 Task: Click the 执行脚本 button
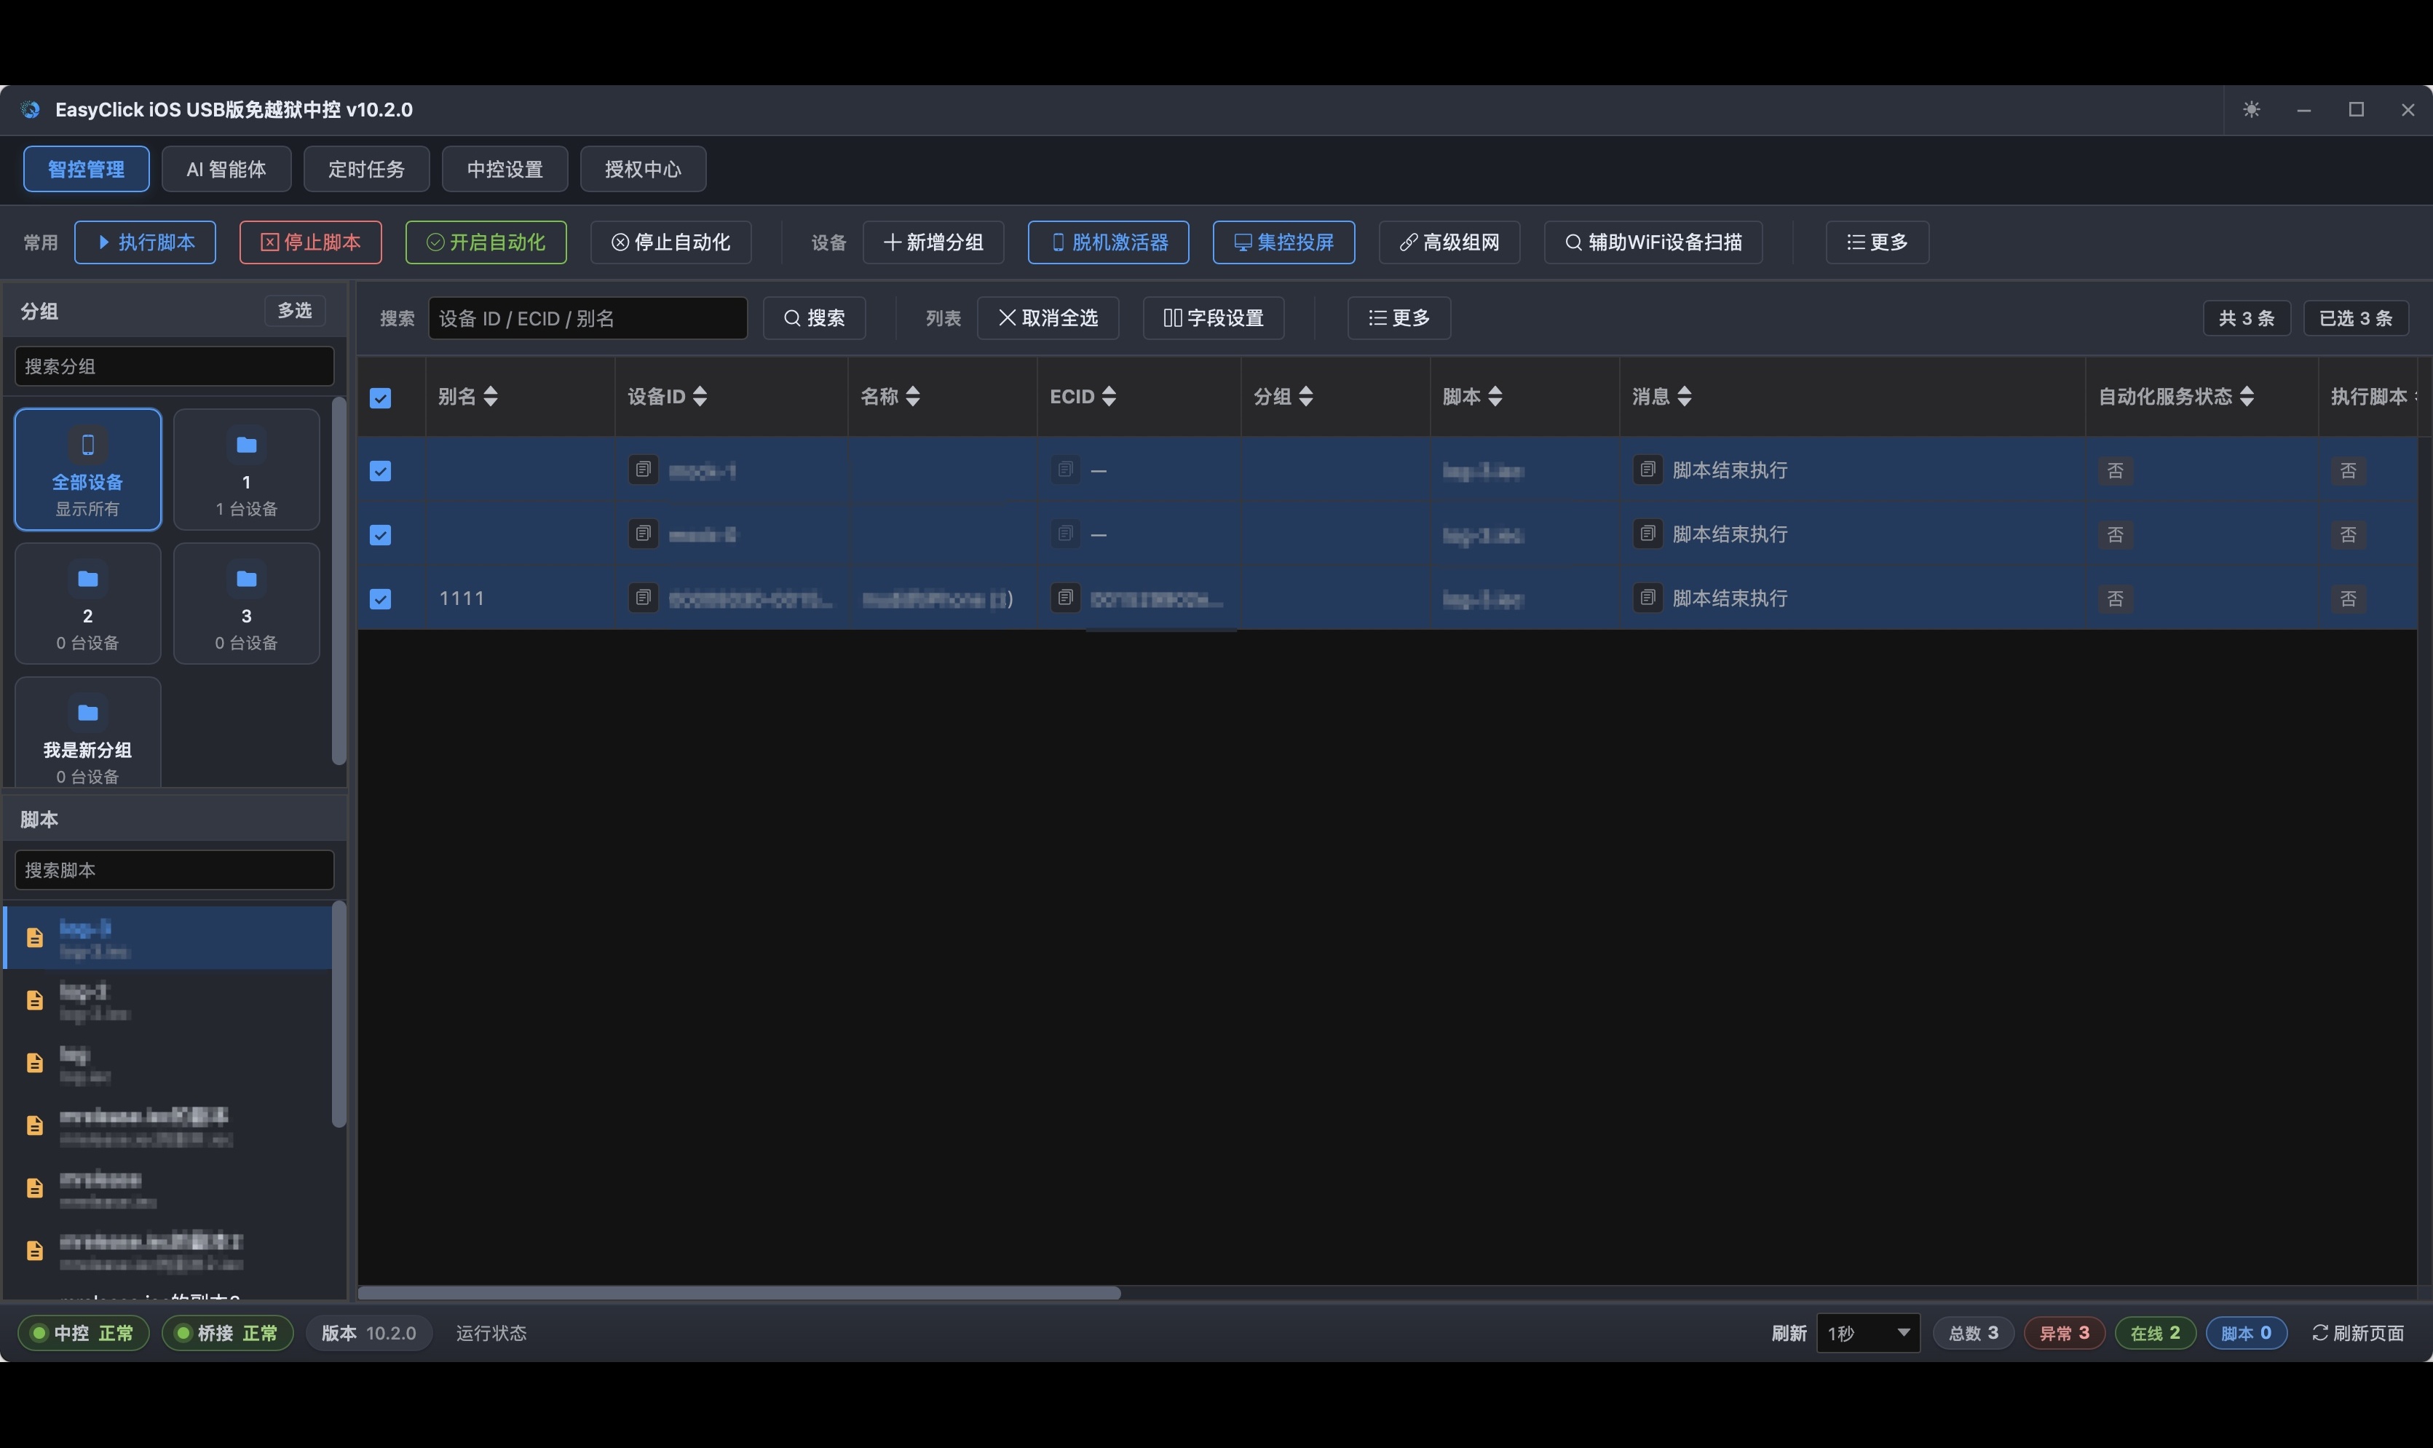[x=146, y=242]
